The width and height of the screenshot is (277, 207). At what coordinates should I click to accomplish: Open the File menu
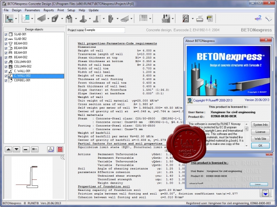pos(6,10)
